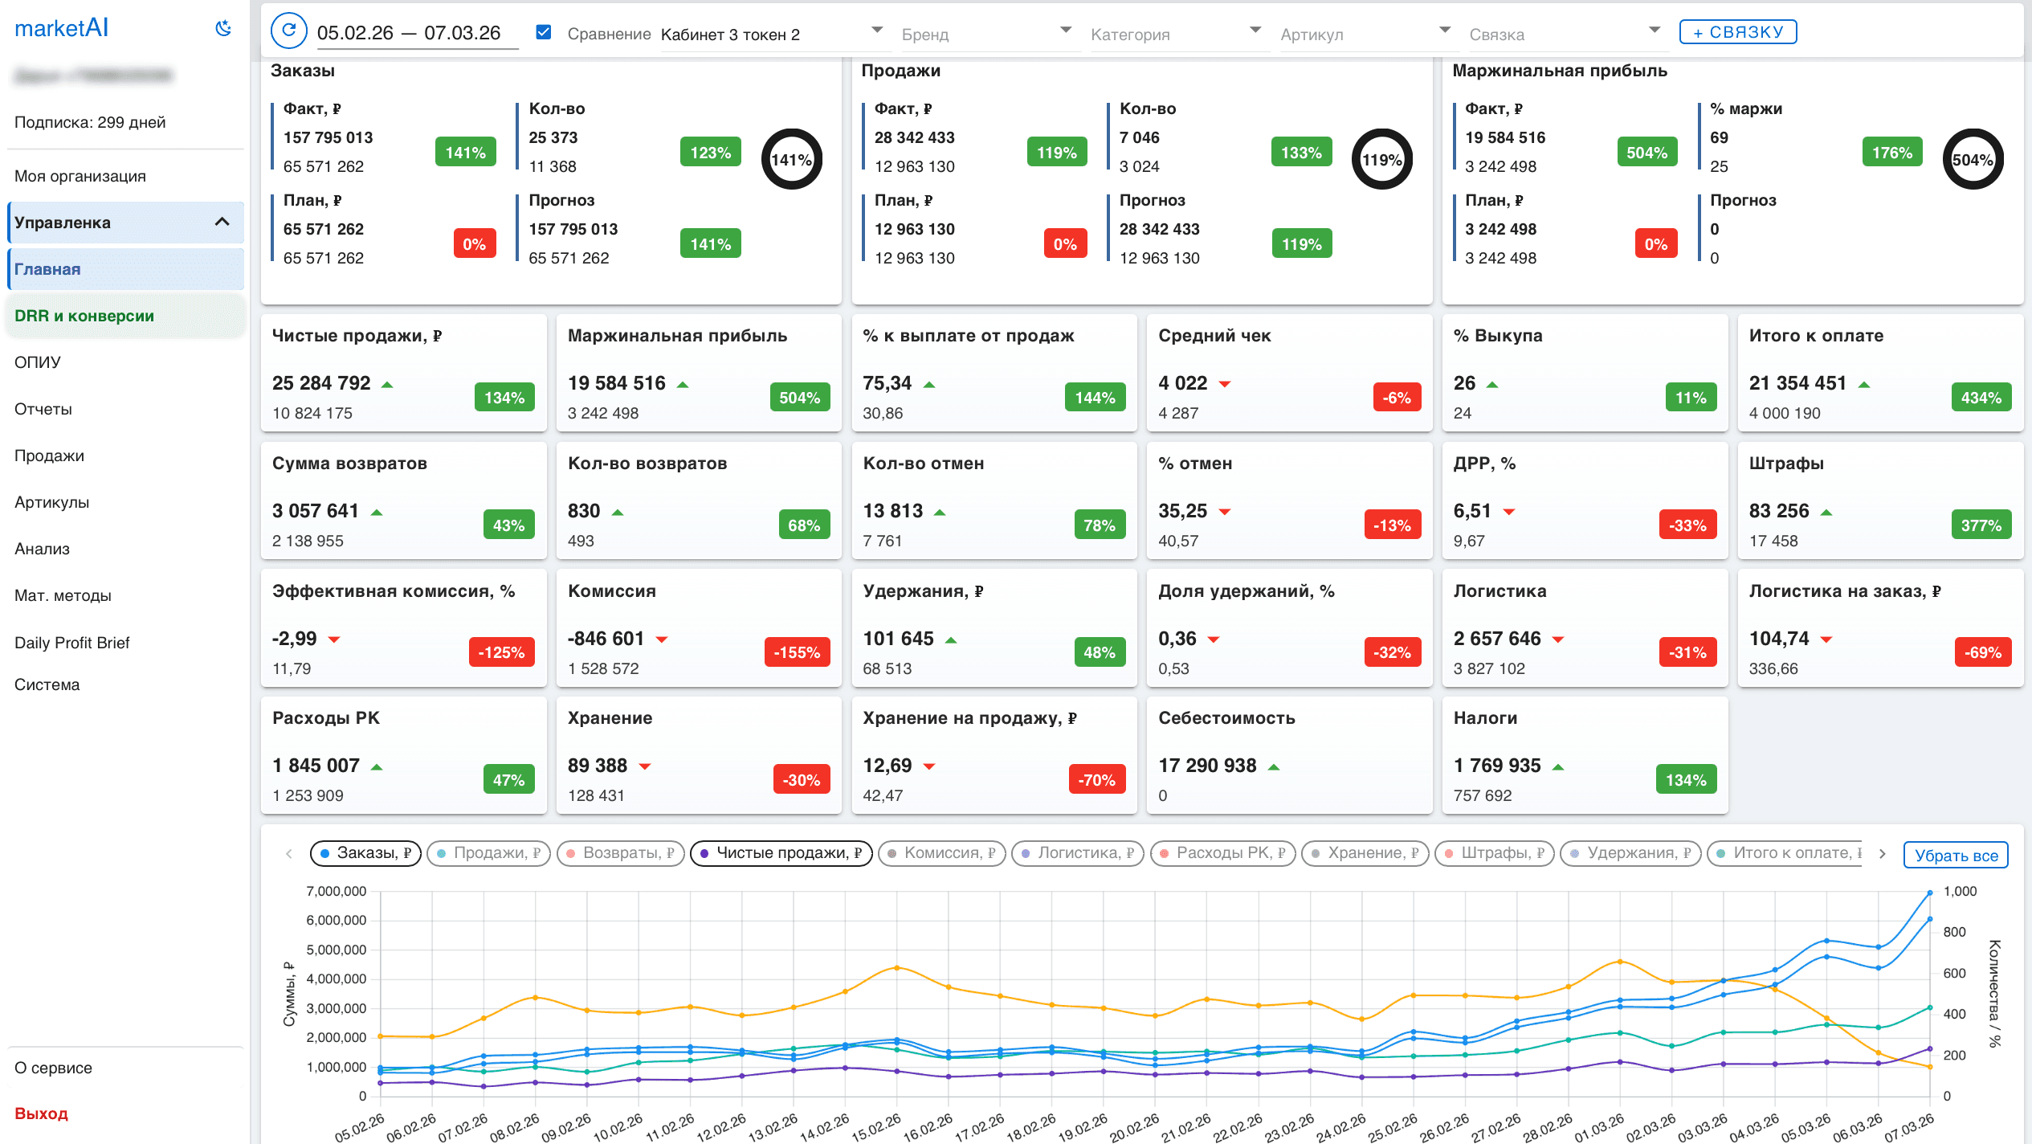Click the 119% sales donut indicator

click(x=1381, y=159)
